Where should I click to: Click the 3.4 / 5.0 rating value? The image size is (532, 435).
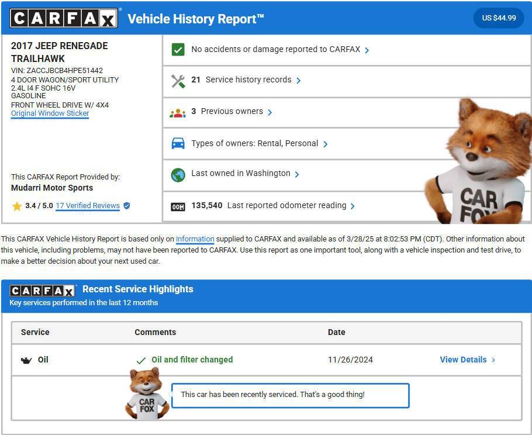coord(39,206)
